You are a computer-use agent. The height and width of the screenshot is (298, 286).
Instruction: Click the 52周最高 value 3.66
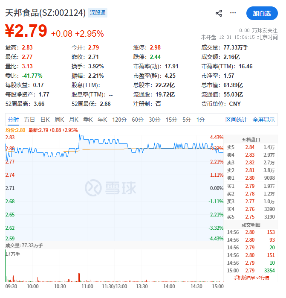point(39,104)
